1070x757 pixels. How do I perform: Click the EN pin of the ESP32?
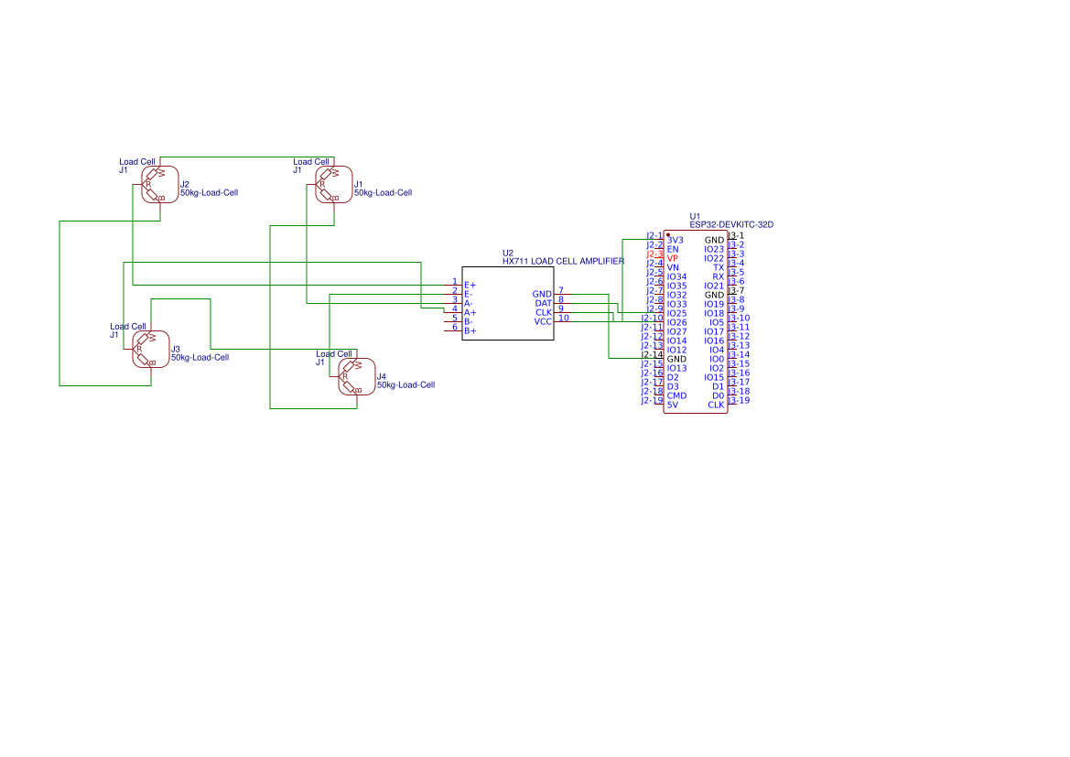coord(673,249)
